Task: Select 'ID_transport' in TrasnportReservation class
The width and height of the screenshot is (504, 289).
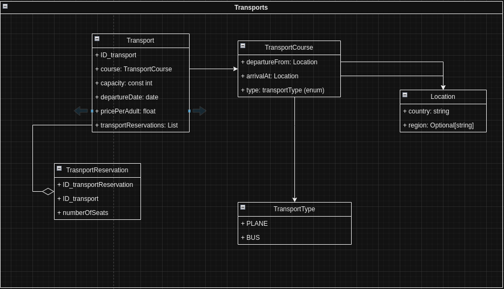Action: click(97, 199)
